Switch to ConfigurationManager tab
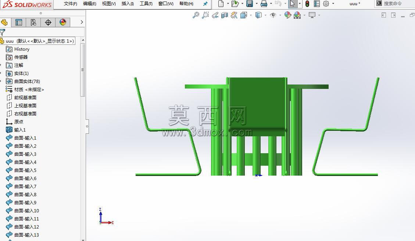 [x=33, y=22]
